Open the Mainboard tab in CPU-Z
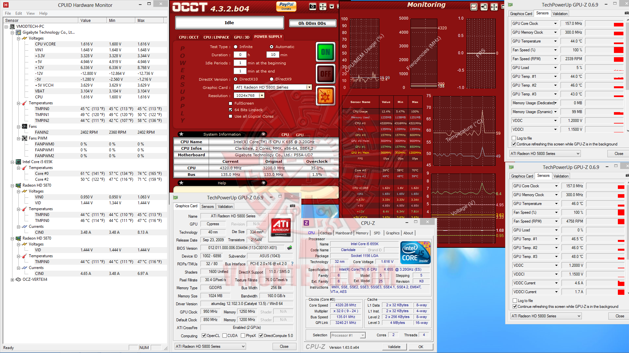The width and height of the screenshot is (629, 353). 343,233
